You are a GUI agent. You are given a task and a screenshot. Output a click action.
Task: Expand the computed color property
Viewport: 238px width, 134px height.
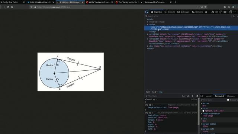pyautogui.click(x=202, y=109)
